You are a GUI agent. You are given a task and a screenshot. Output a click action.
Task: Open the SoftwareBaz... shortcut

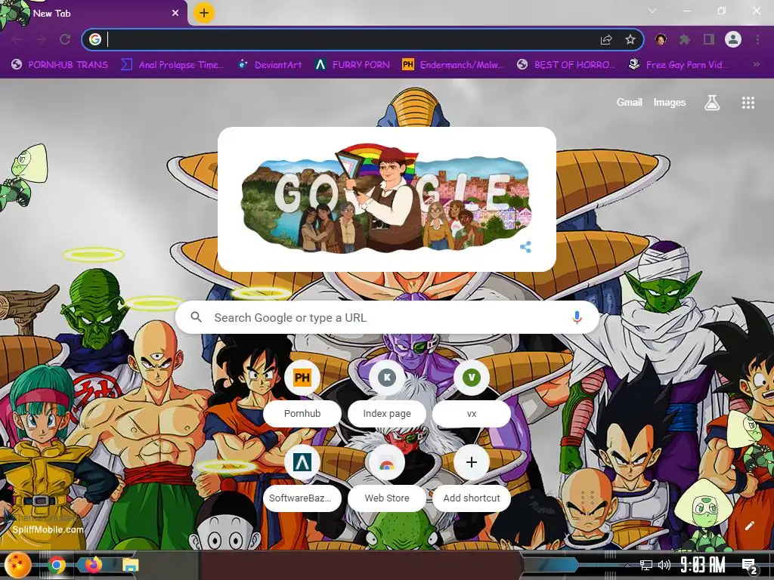pyautogui.click(x=302, y=480)
